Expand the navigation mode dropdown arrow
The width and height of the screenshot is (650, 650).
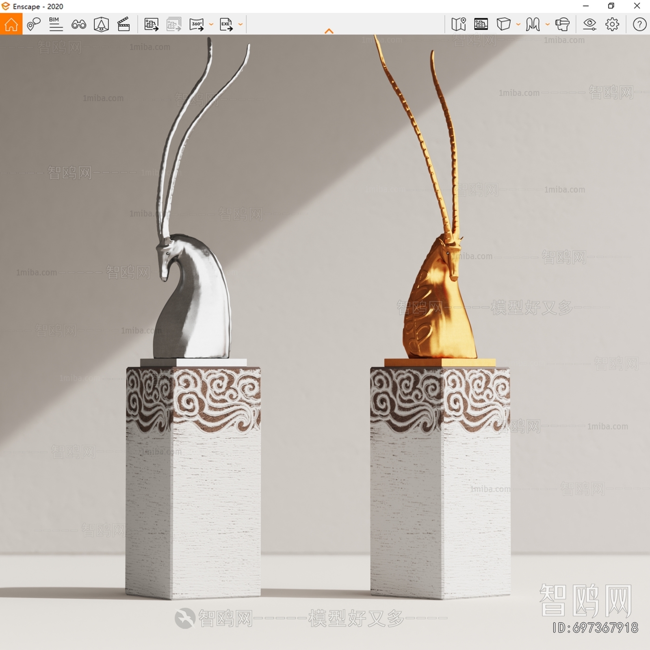548,24
